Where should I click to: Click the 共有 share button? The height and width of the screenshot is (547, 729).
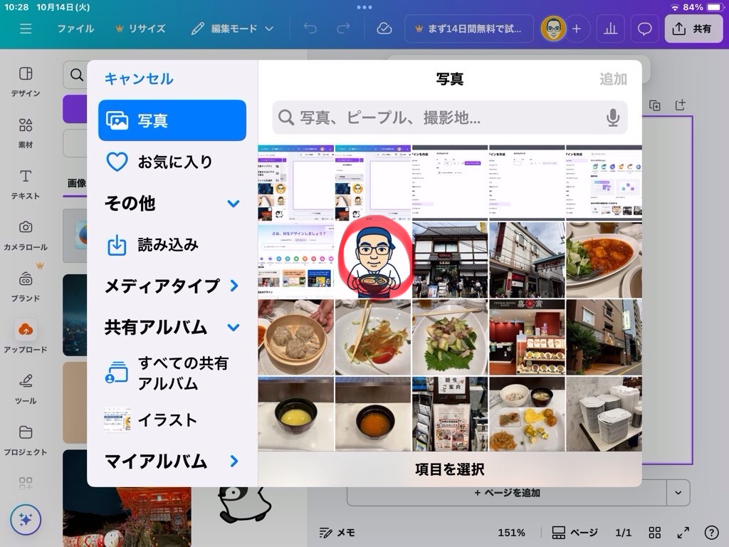click(693, 28)
